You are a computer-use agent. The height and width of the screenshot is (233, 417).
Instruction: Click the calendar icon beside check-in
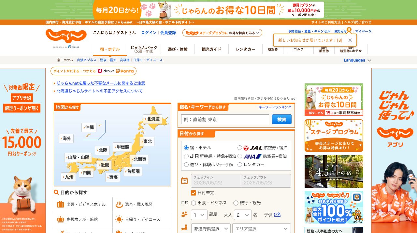click(184, 181)
